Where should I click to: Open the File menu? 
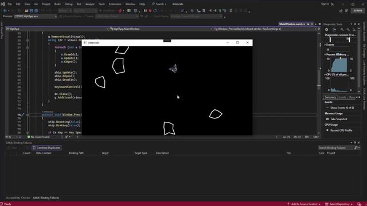tap(10, 4)
